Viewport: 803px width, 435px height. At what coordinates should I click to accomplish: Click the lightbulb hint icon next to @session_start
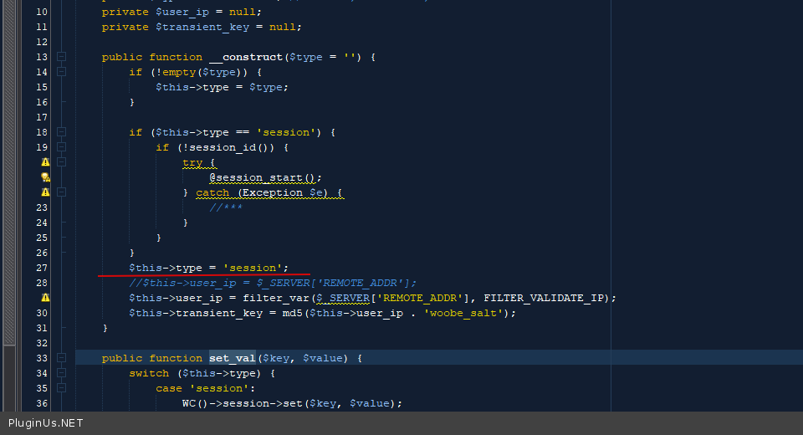pos(45,177)
